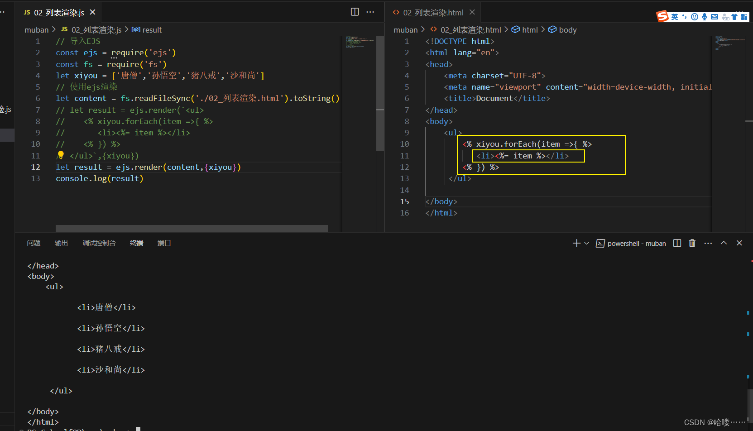753x431 pixels.
Task: Select the powershell - muban terminal
Action: coord(631,243)
